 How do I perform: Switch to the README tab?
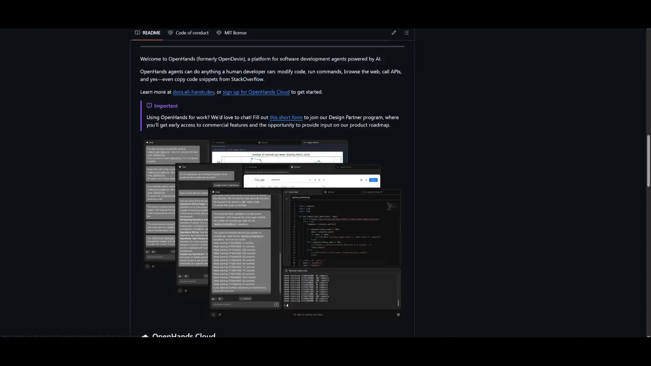(x=147, y=33)
